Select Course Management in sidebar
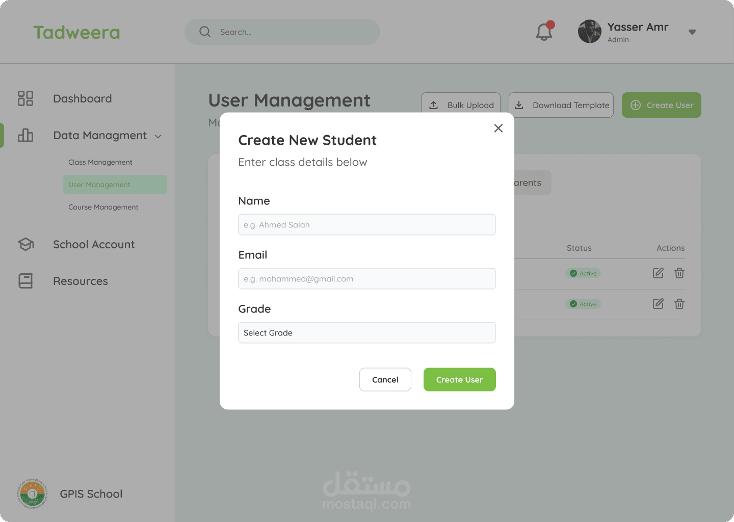 (x=103, y=207)
